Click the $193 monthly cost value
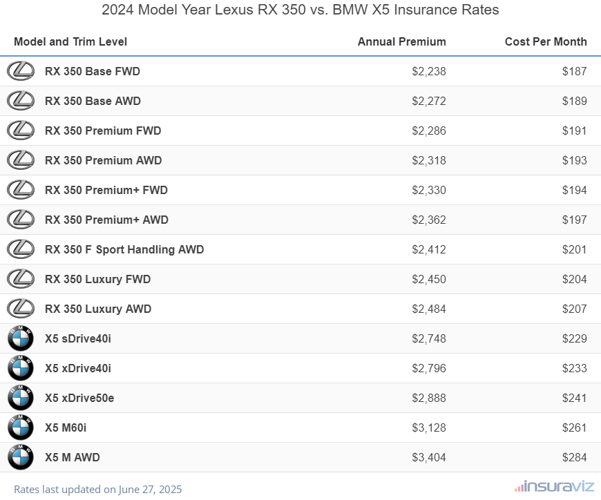Screen dimensions: 601x500 [x=575, y=160]
